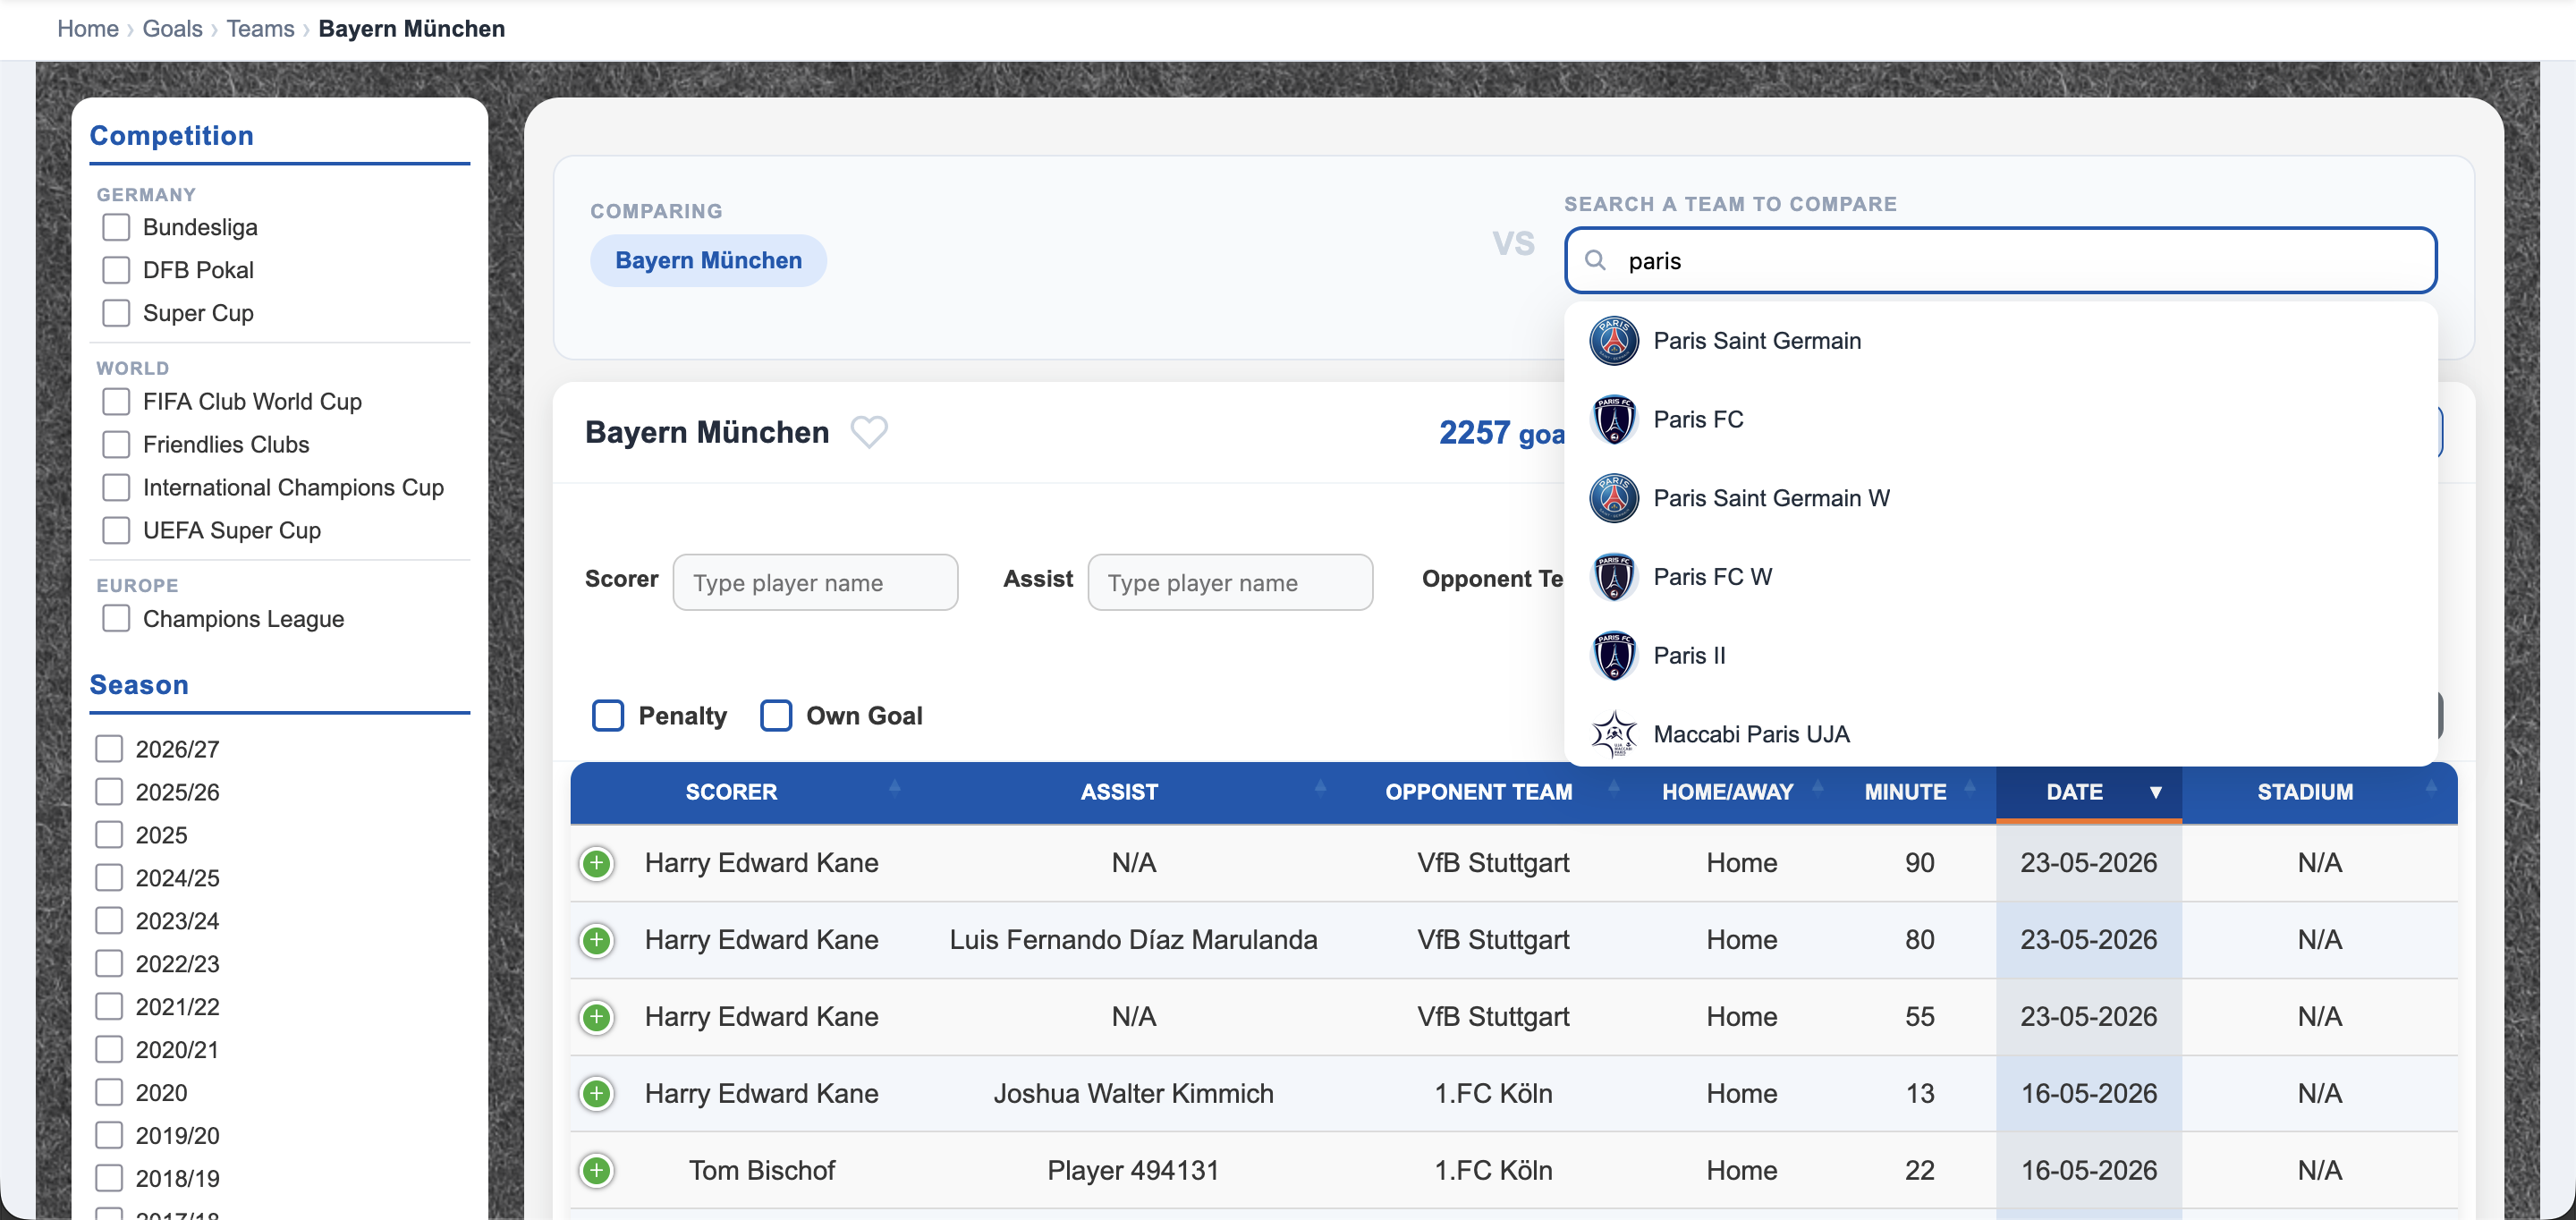Click the Maccabi Paris UJA crest
The height and width of the screenshot is (1220, 2576).
pos(1613,735)
